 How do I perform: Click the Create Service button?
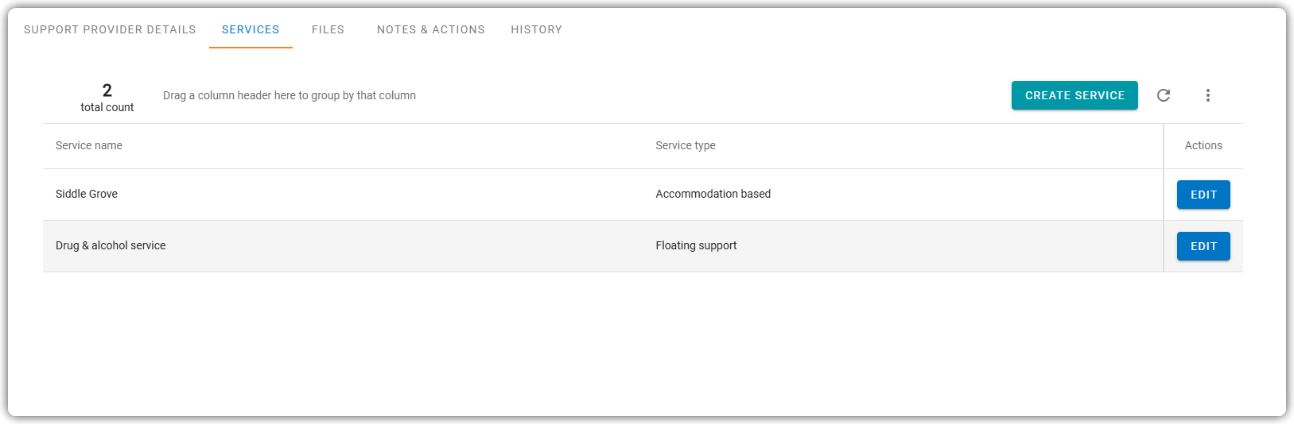1074,95
